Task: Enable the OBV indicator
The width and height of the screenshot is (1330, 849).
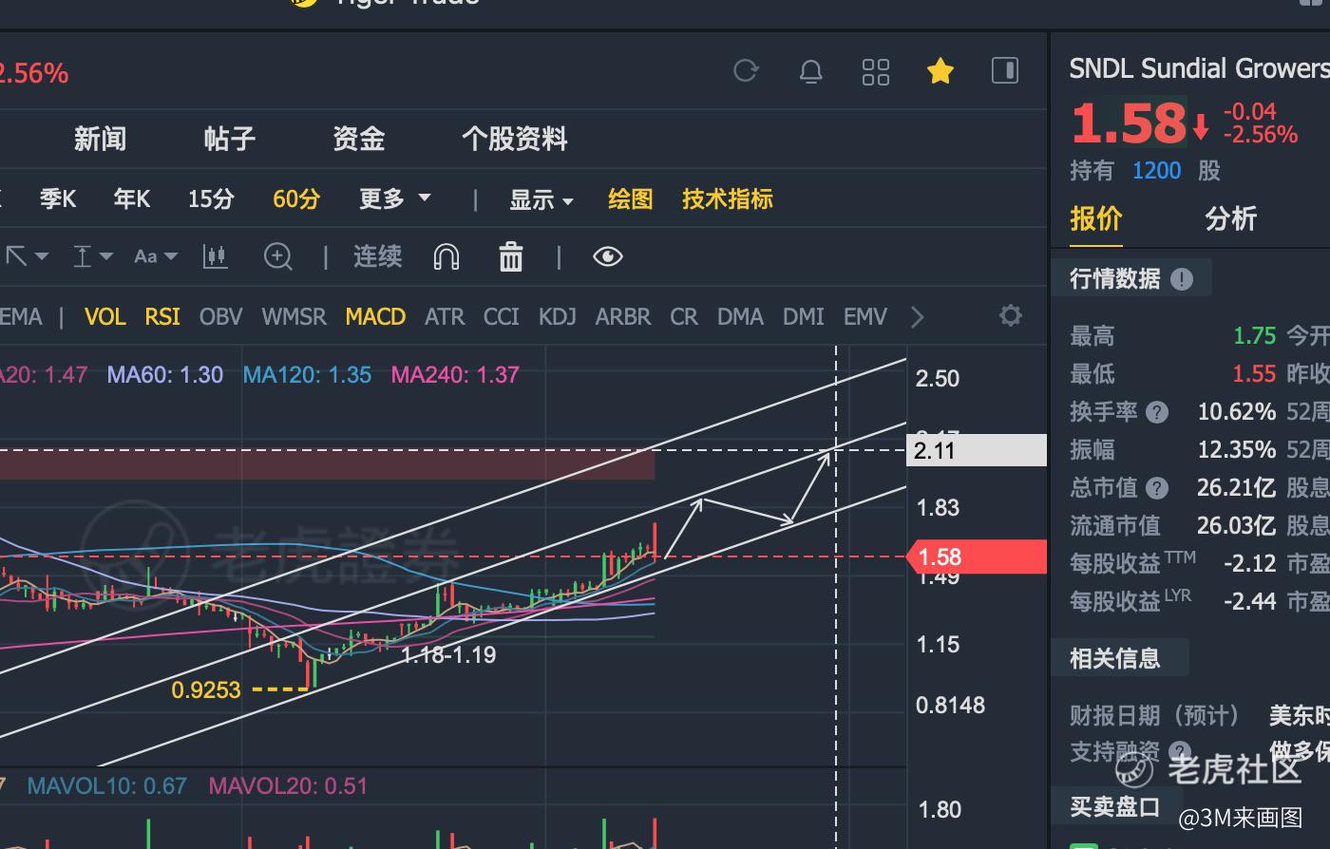Action: tap(221, 316)
